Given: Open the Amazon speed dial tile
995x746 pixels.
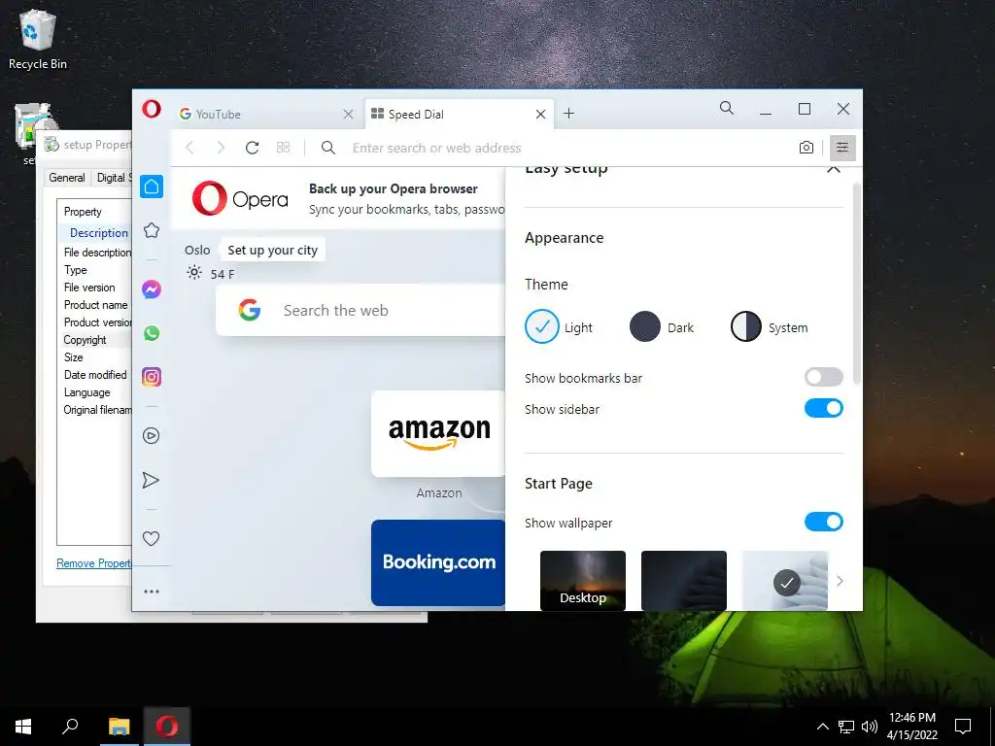Looking at the screenshot, I should [x=438, y=433].
